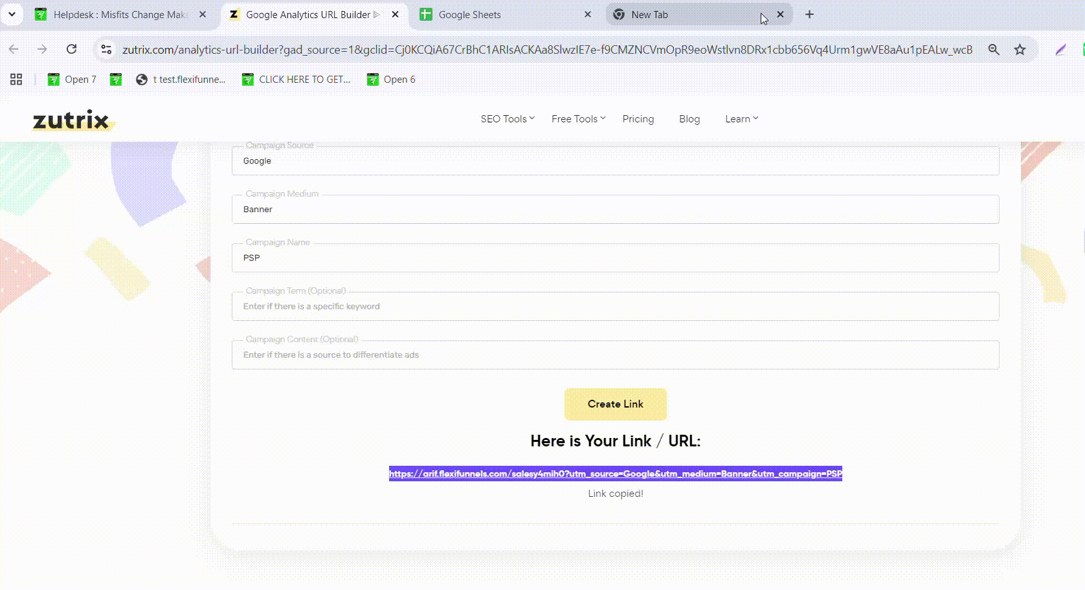This screenshot has width=1085, height=590.
Task: View site information icon in address bar
Action: click(x=107, y=49)
